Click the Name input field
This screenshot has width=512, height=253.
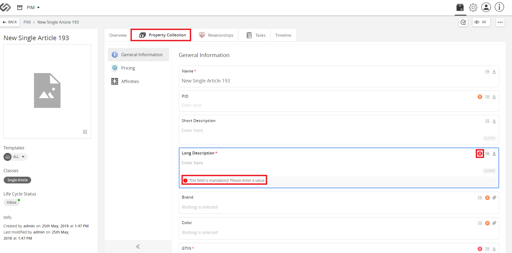pyautogui.click(x=339, y=81)
